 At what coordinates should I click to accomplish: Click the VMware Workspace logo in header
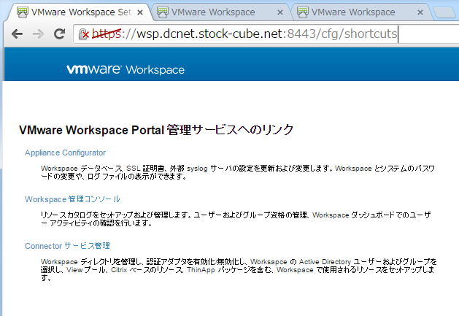126,70
